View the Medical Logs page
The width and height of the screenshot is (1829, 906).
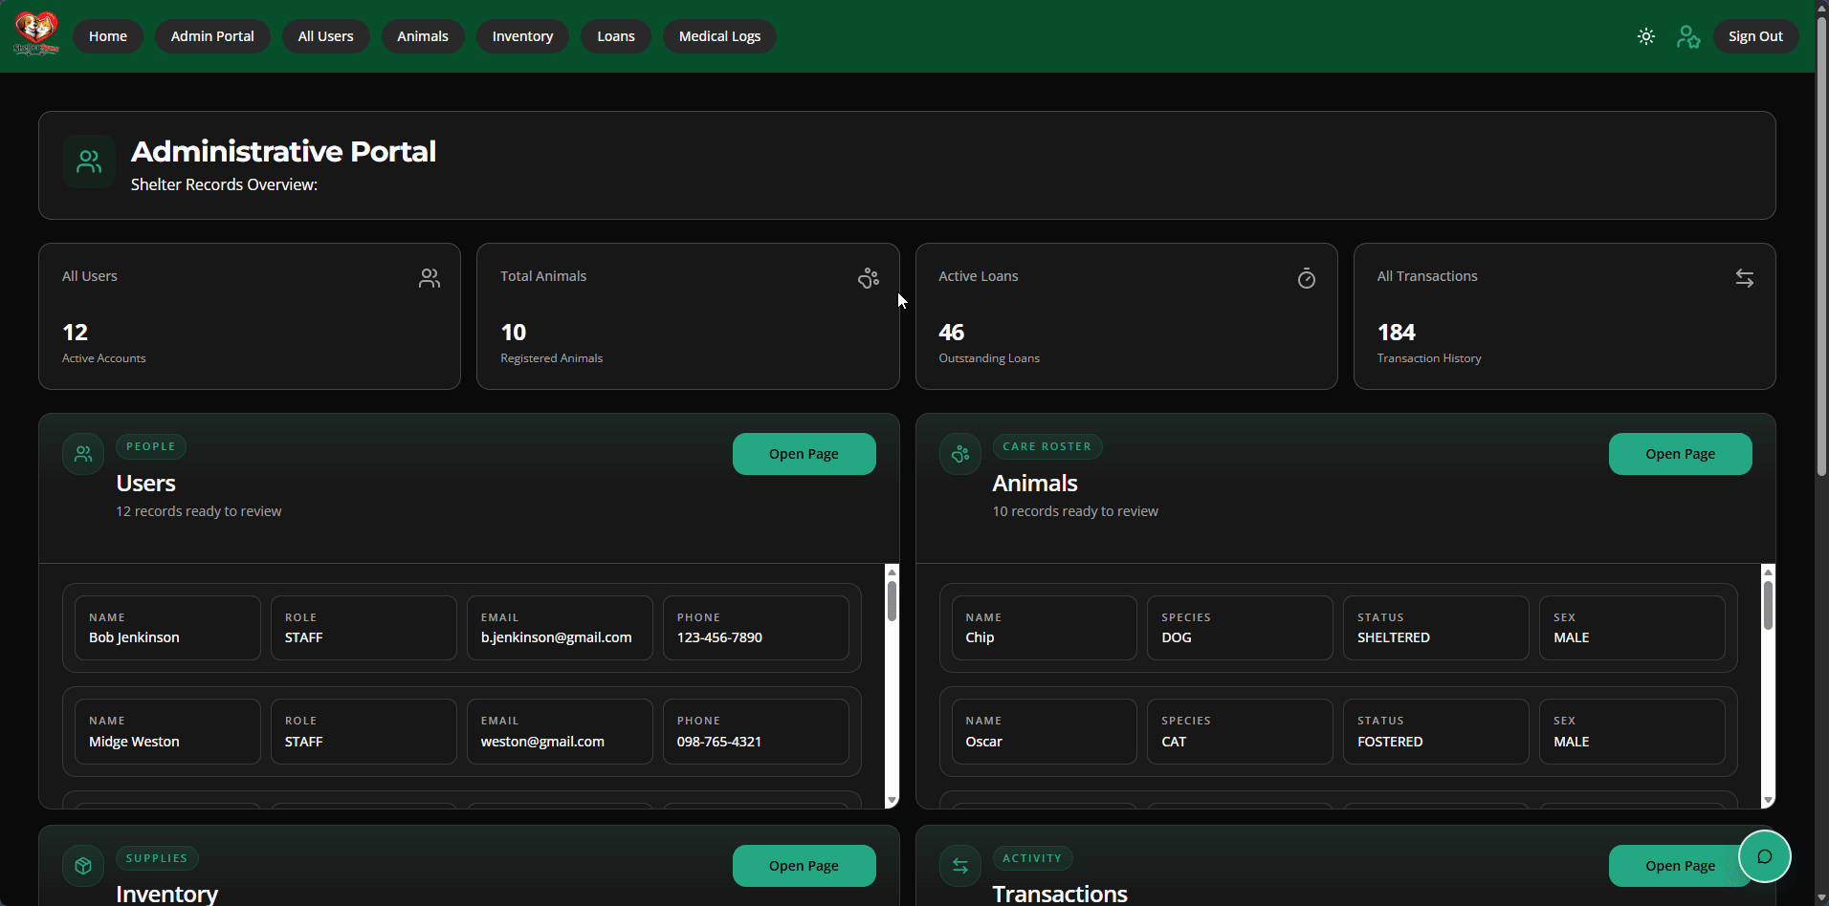(719, 36)
